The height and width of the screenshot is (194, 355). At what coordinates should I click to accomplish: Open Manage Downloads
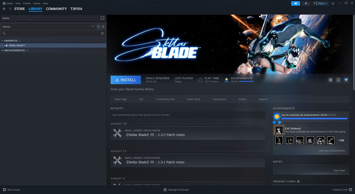point(176,190)
